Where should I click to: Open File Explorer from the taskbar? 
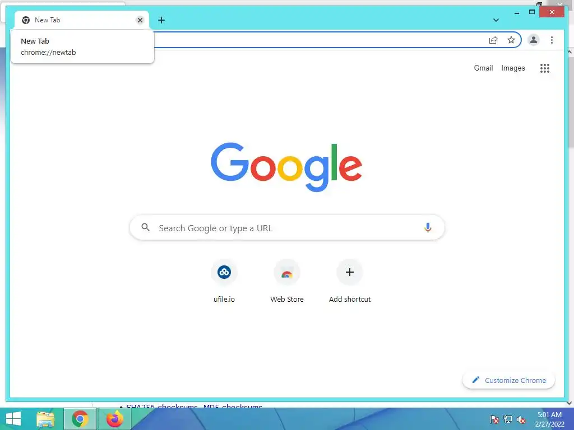(x=45, y=419)
